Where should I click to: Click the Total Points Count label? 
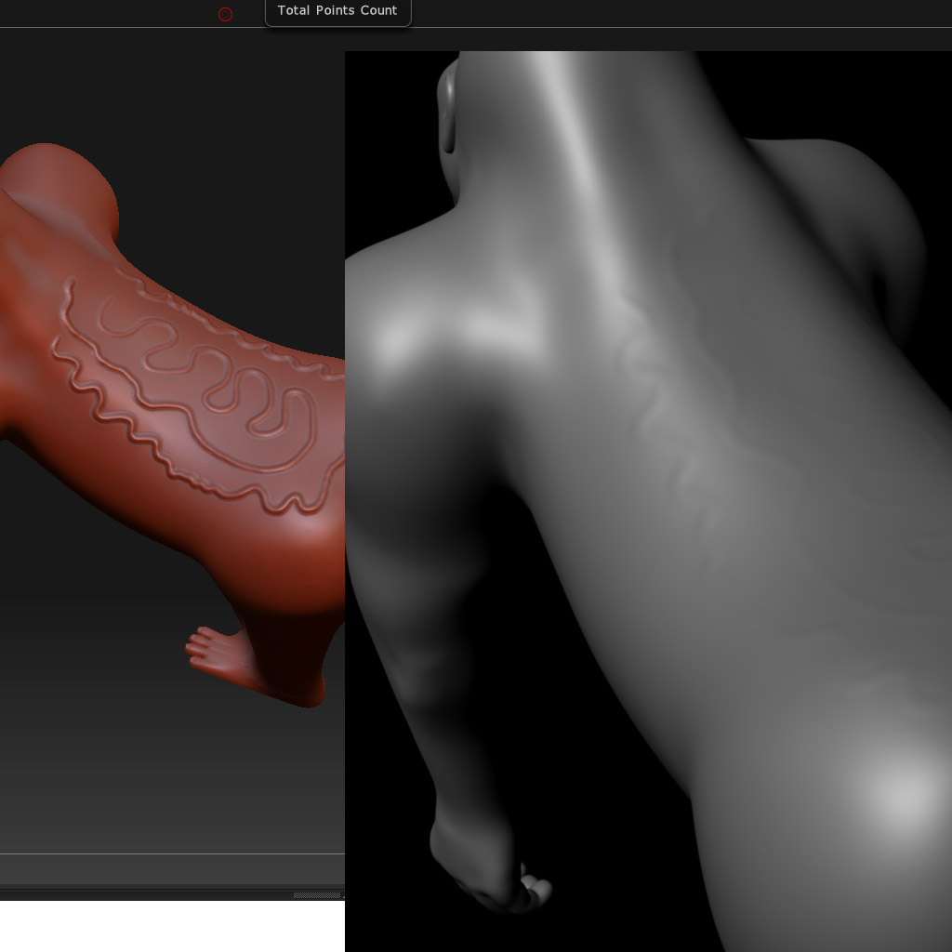tap(337, 10)
